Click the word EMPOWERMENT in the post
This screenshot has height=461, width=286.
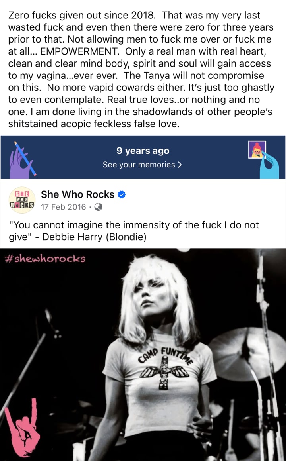point(80,51)
